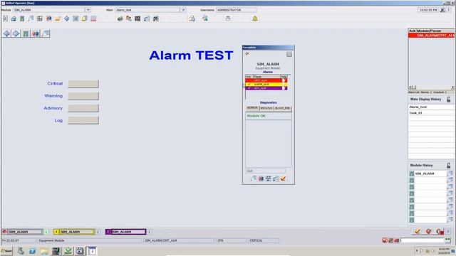Select SIM_ALARM in Module History
Viewport: 456px width, 256px height.
tap(430, 174)
